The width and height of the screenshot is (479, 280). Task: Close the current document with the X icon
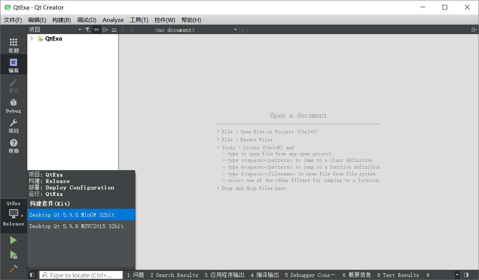point(243,30)
